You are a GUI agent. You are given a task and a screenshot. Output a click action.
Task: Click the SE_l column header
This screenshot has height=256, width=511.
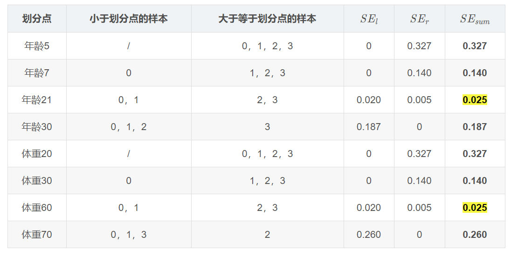[369, 19]
